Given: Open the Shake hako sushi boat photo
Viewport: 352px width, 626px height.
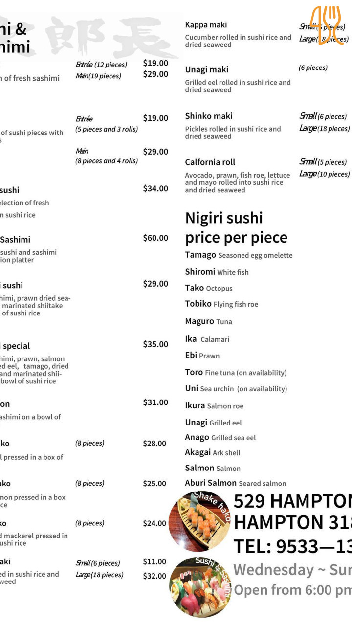Looking at the screenshot, I should coord(200,521).
